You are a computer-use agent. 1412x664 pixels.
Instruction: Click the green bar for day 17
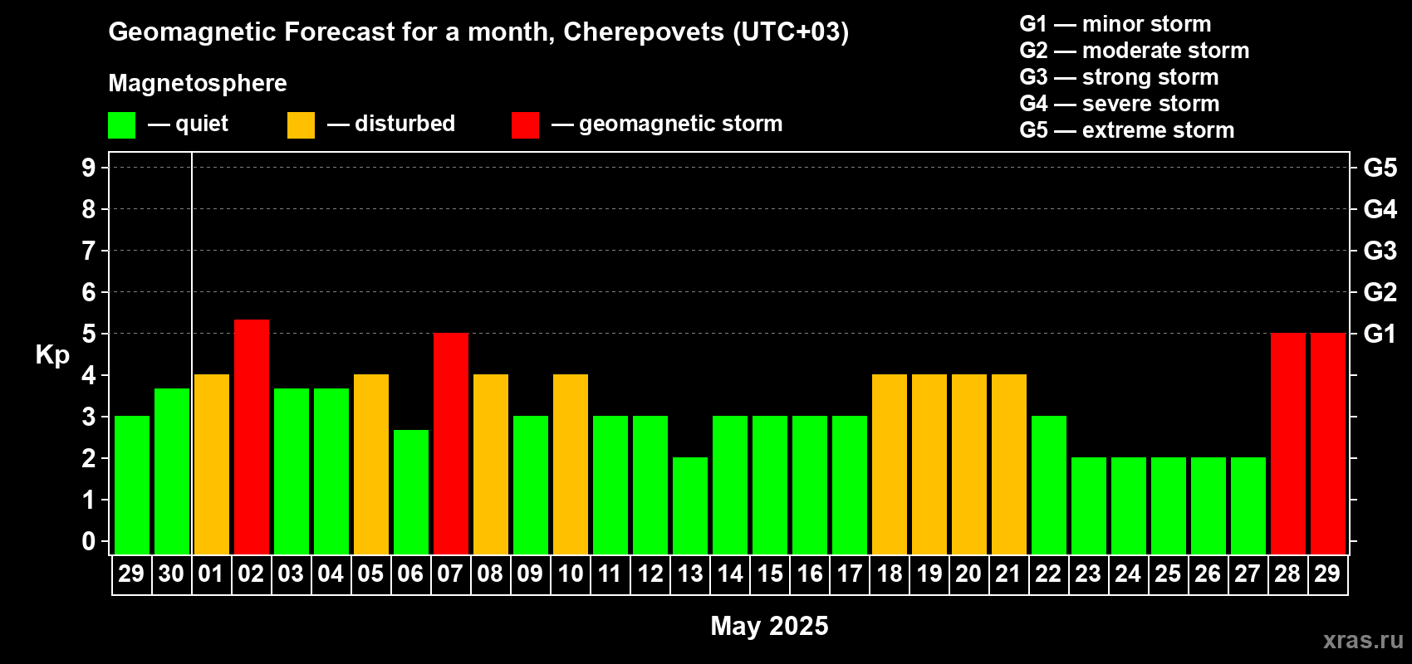[850, 486]
